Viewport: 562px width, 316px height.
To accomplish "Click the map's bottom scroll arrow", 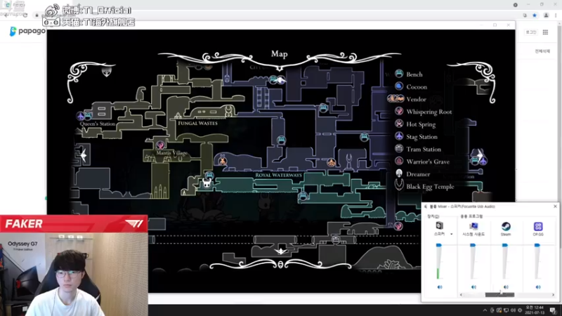I will click(280, 251).
